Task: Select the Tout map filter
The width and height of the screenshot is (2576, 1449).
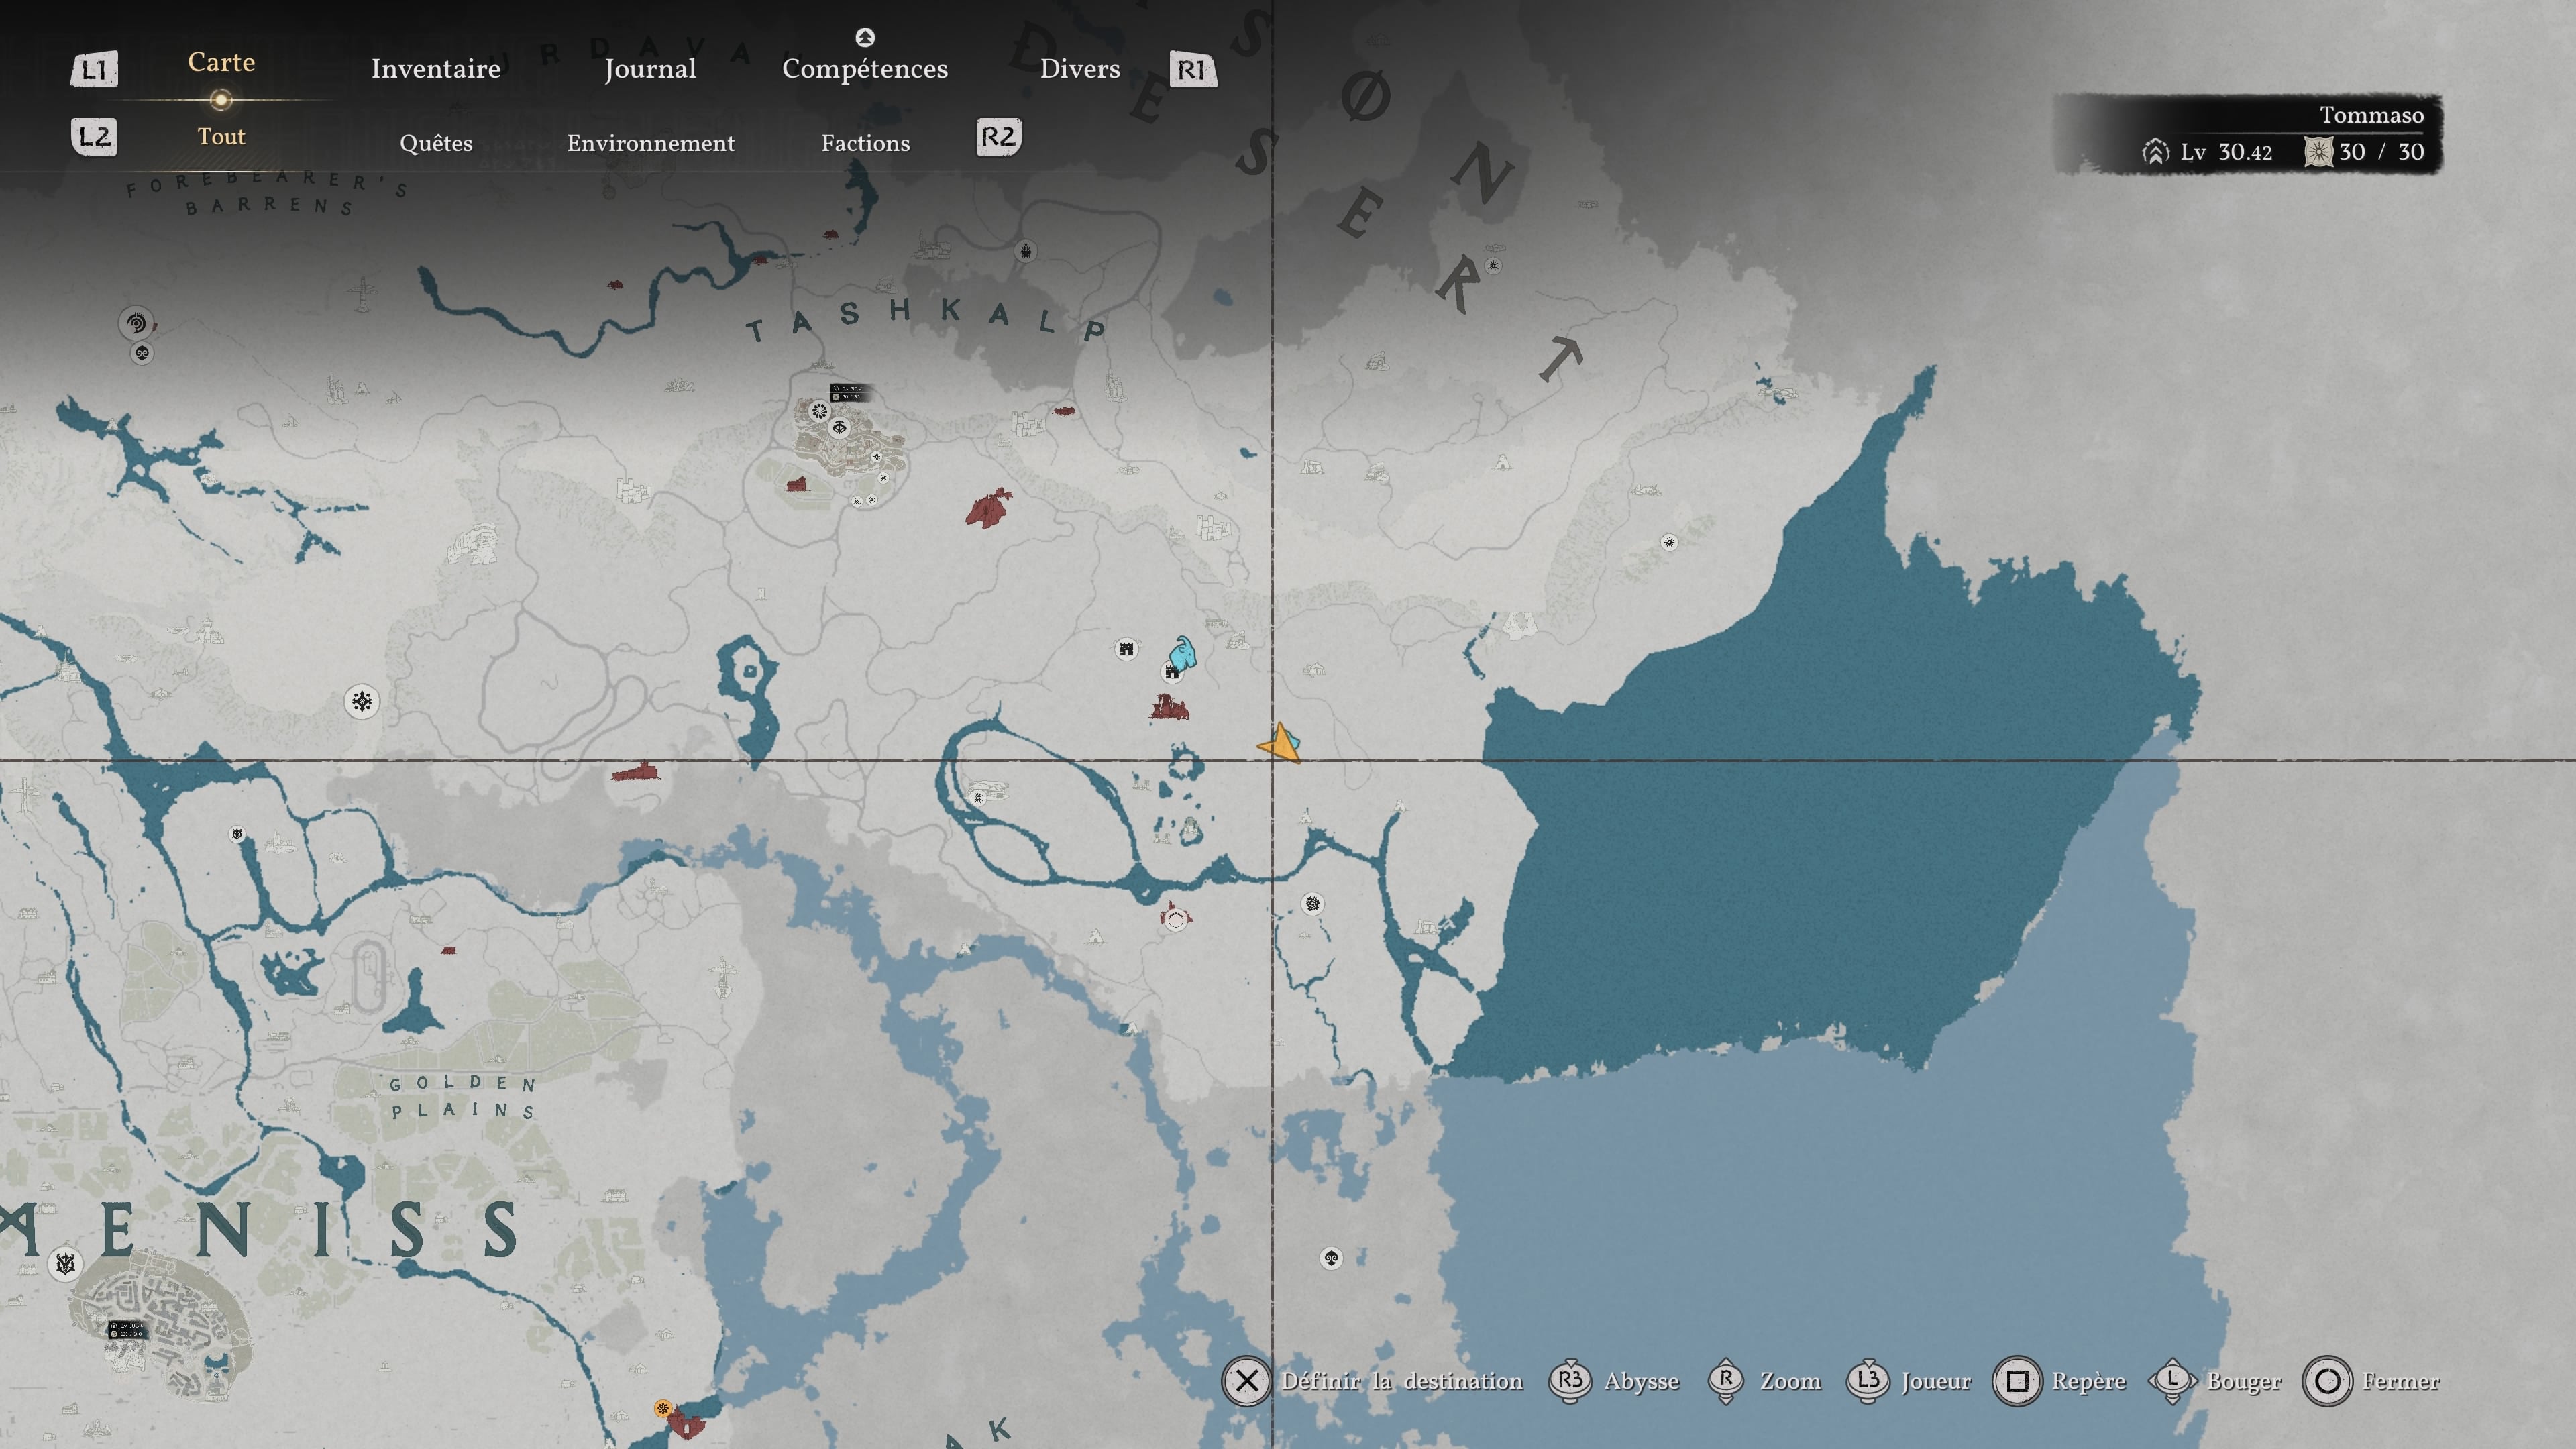Action: point(221,136)
